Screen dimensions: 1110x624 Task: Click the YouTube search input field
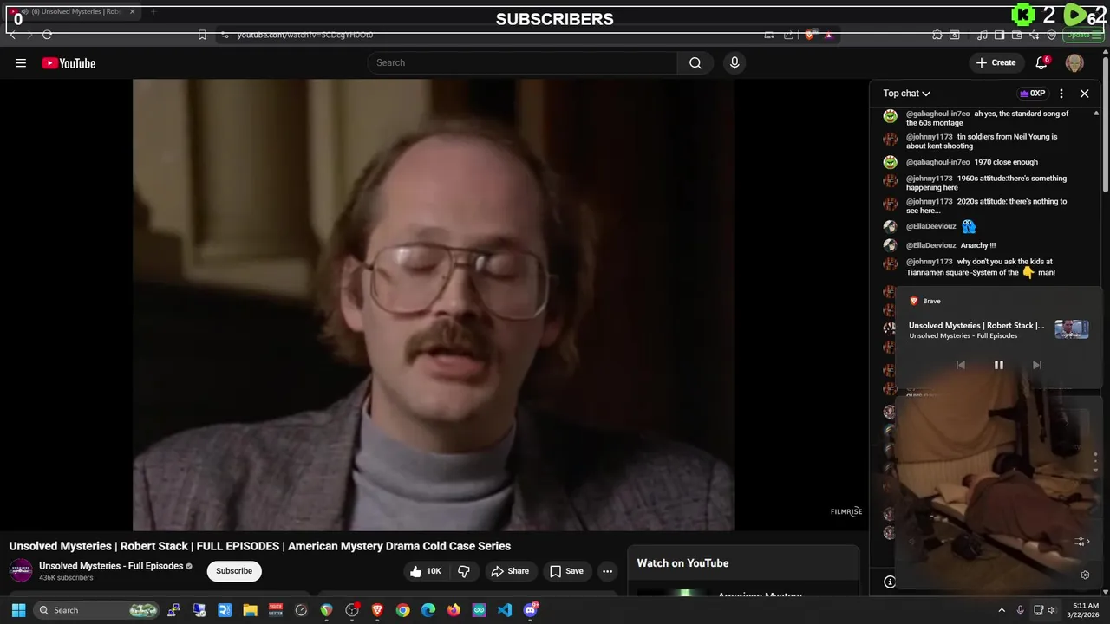523,62
